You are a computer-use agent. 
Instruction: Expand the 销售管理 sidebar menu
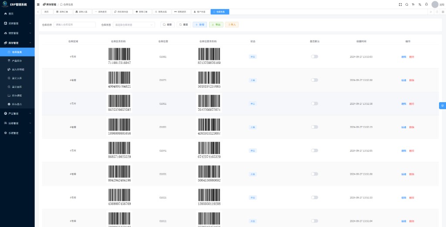click(17, 33)
